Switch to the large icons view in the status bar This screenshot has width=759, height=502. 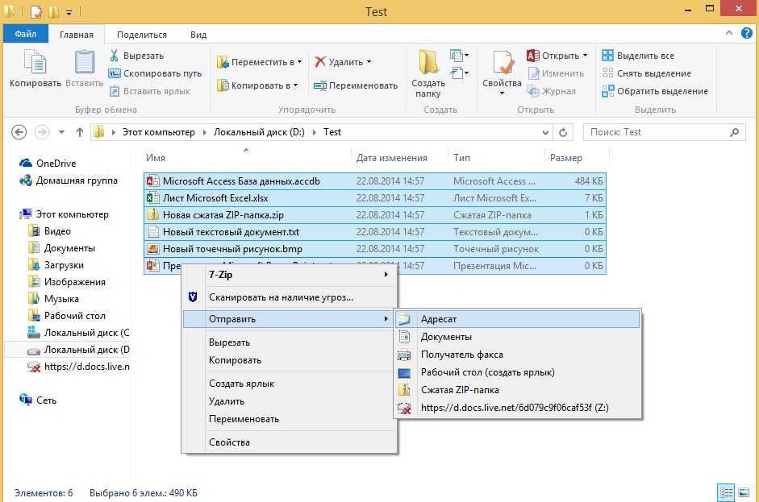click(x=743, y=493)
